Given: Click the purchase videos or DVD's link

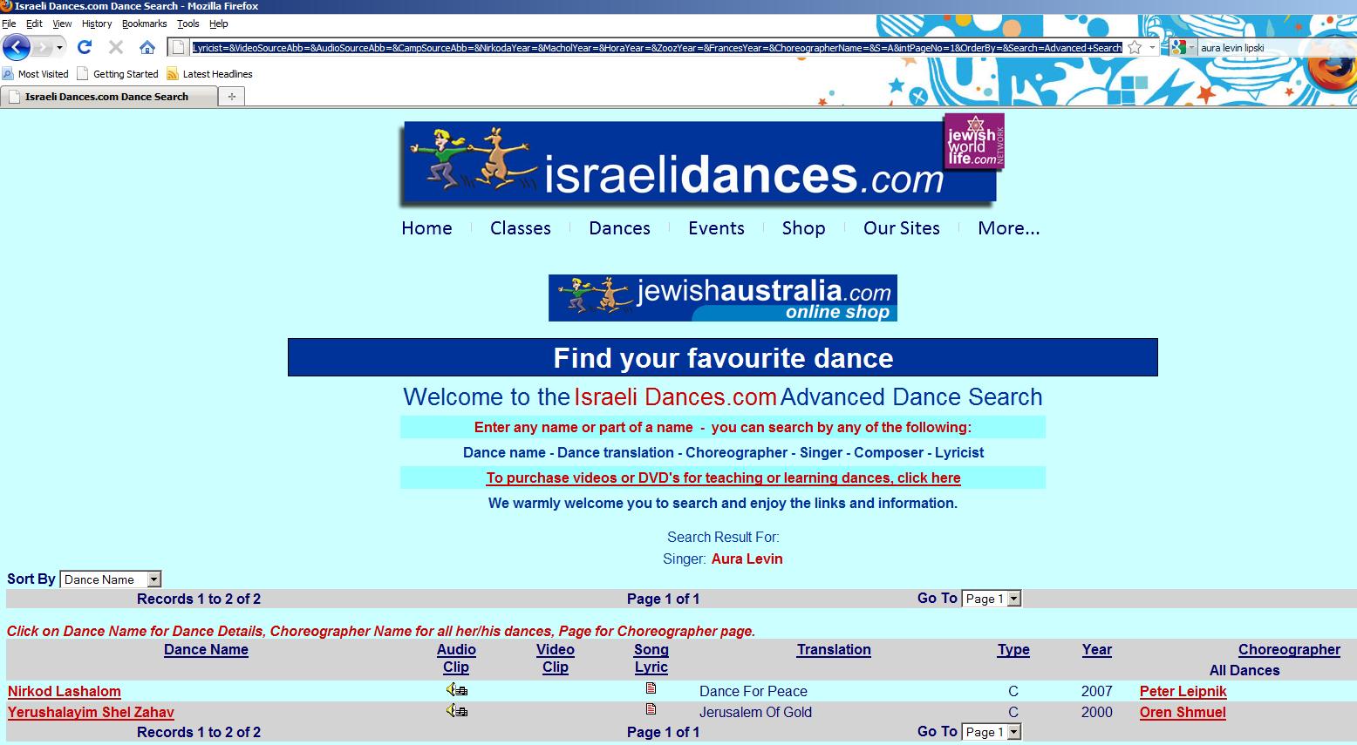Looking at the screenshot, I should click(723, 477).
